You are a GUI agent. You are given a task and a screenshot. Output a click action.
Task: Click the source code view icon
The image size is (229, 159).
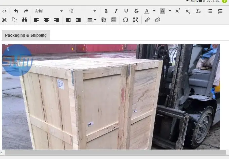[4, 11]
